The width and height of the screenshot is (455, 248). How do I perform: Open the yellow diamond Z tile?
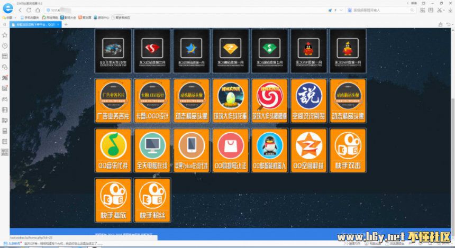[230, 51]
